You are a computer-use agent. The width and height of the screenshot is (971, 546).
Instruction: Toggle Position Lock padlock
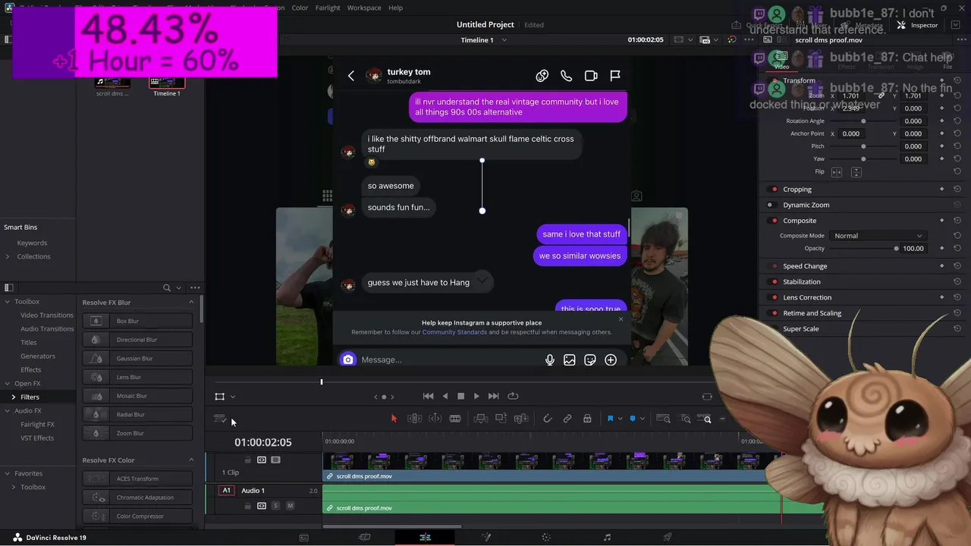(x=587, y=419)
